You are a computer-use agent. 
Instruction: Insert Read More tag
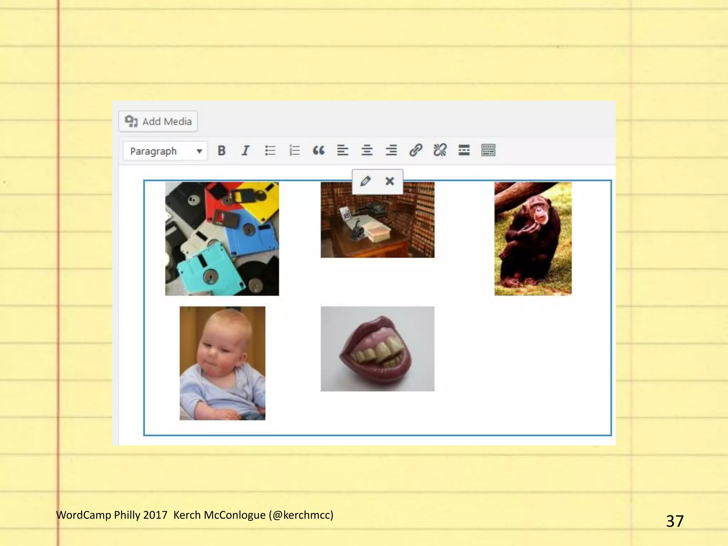point(464,151)
